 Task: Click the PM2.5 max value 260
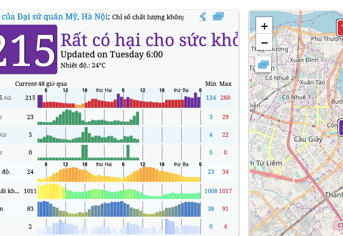225,98
